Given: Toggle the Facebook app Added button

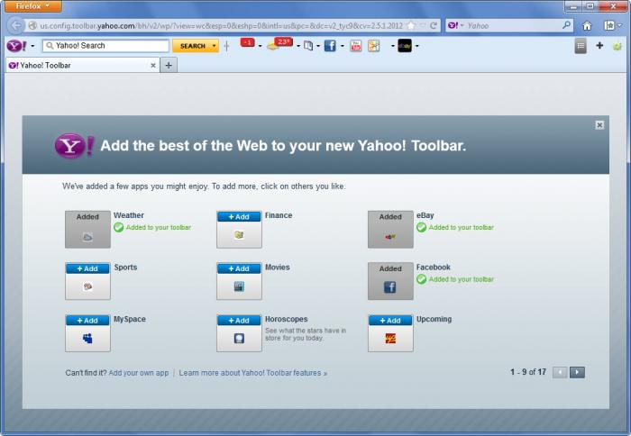Looking at the screenshot, I should (x=390, y=268).
